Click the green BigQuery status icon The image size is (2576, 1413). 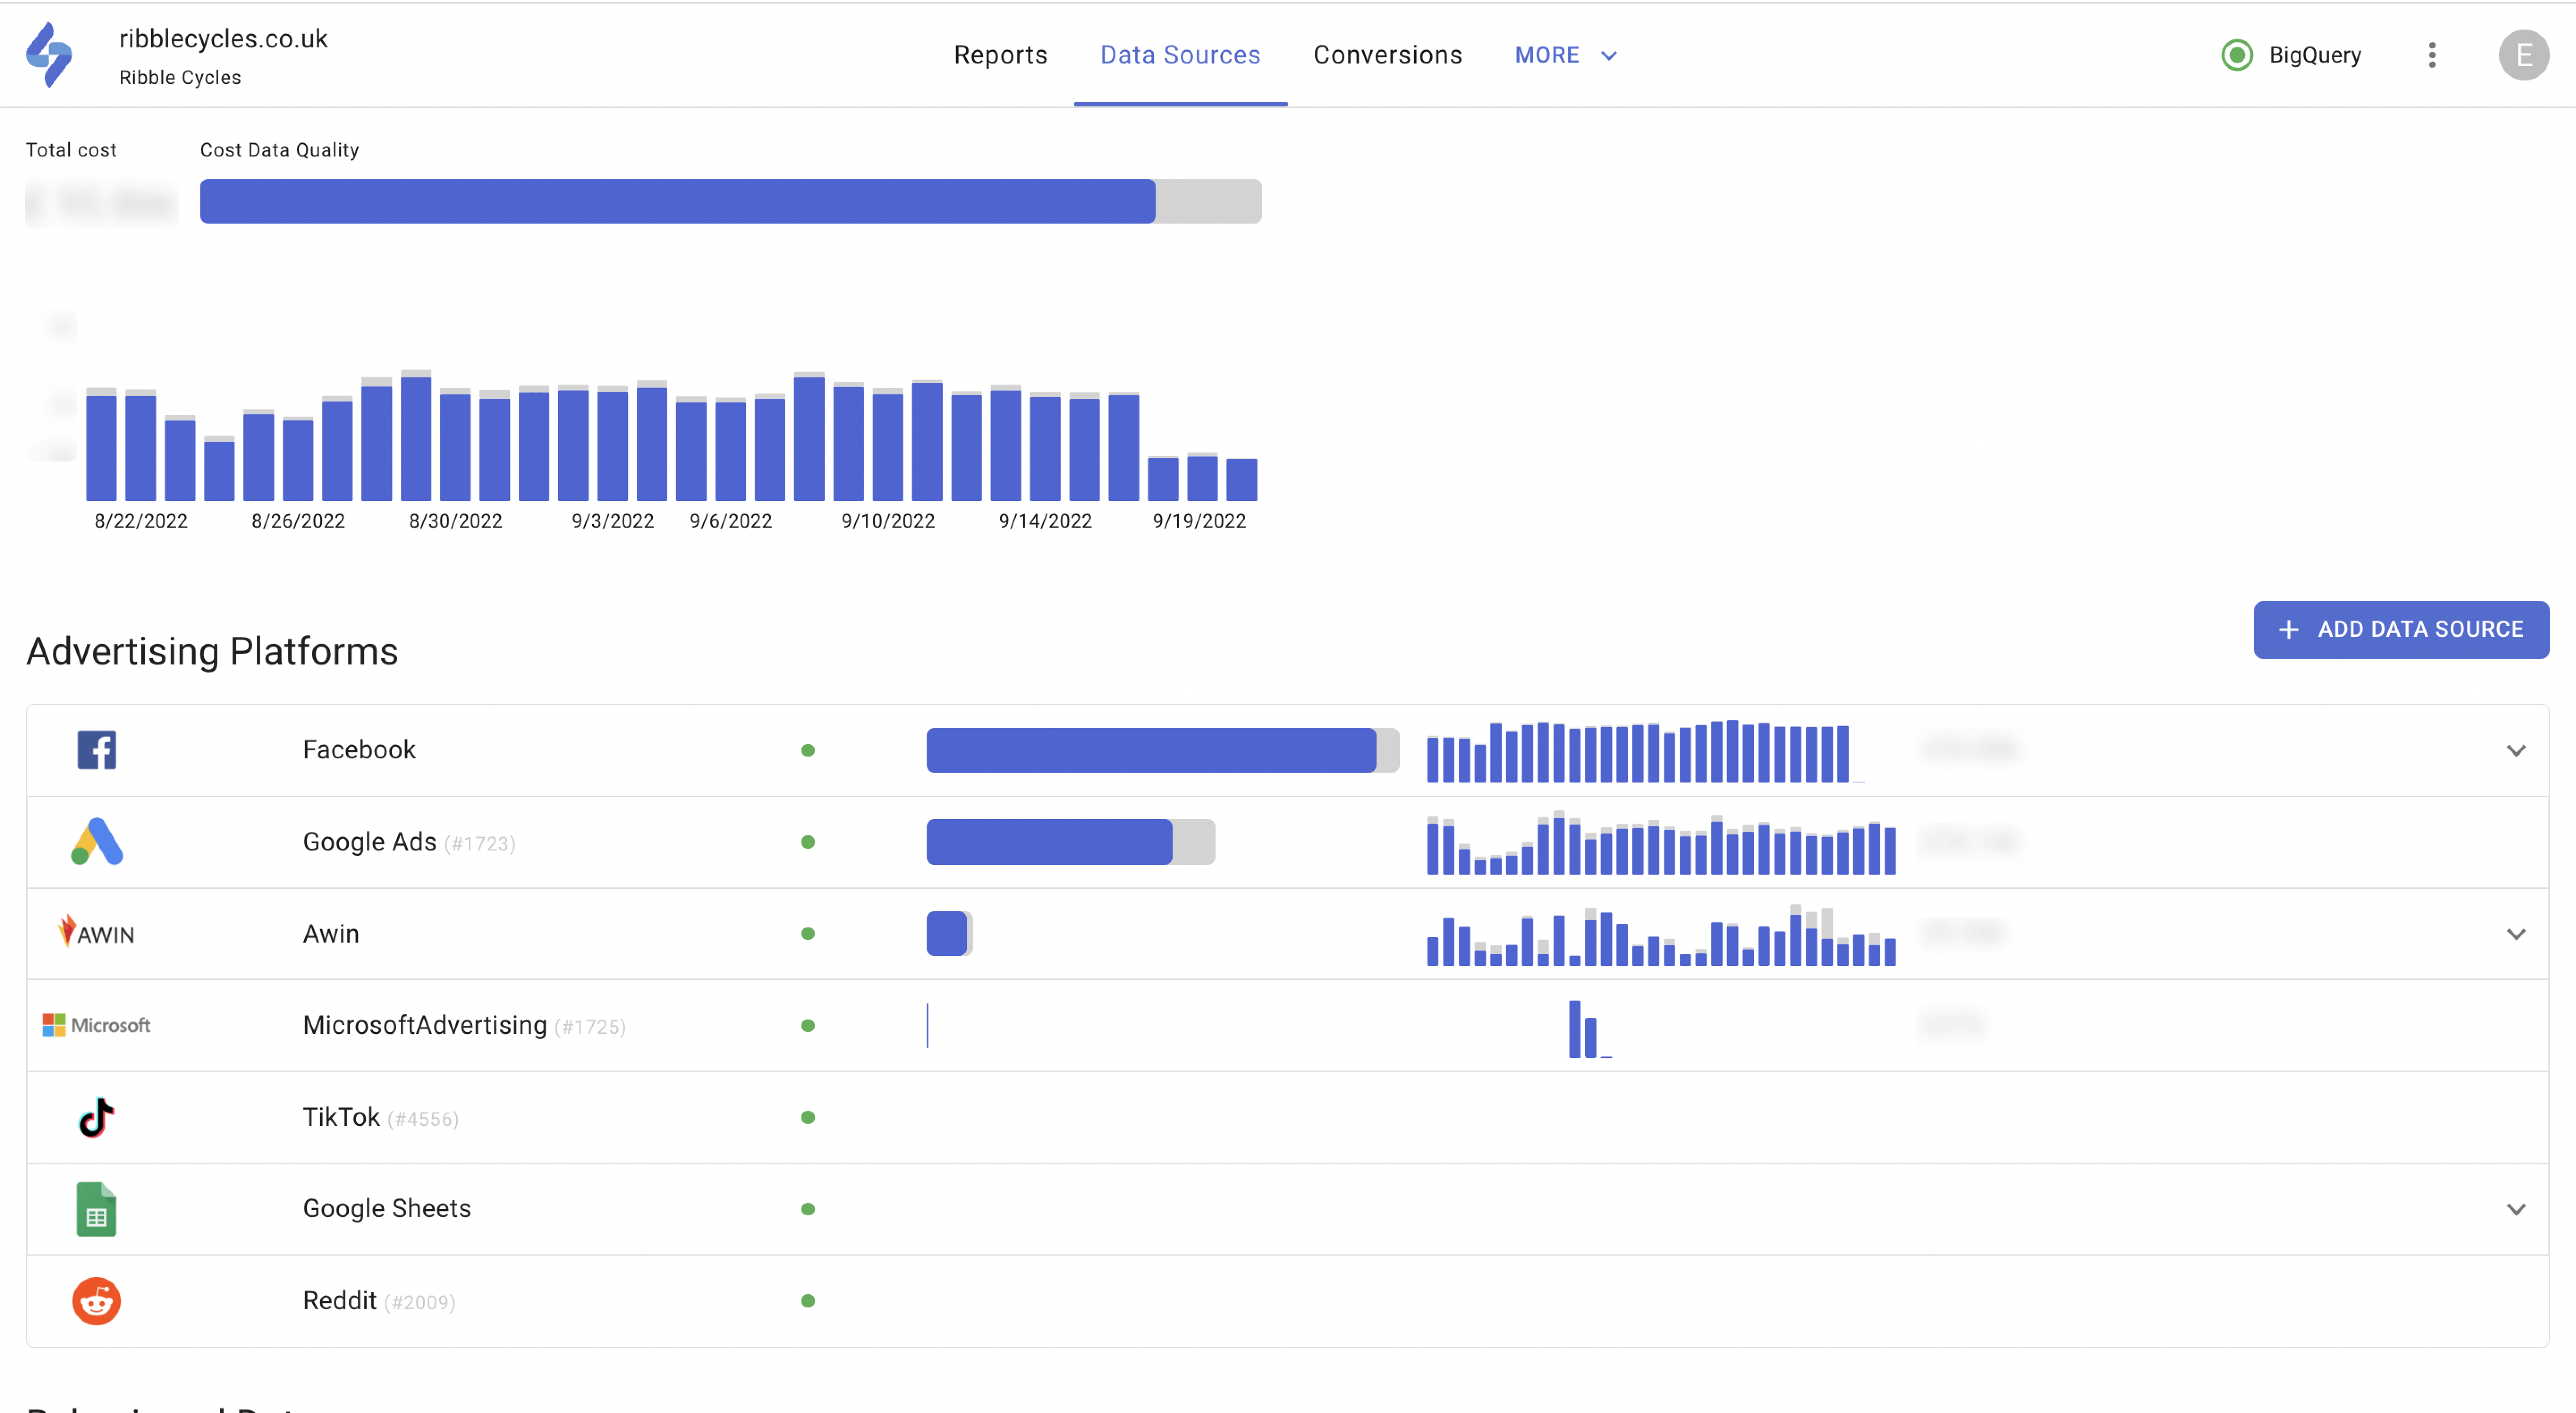click(2237, 55)
